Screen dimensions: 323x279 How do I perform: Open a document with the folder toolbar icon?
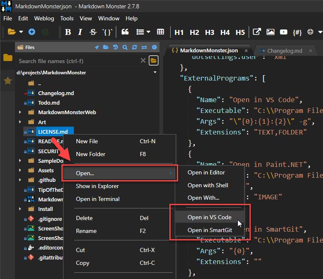click(12, 32)
